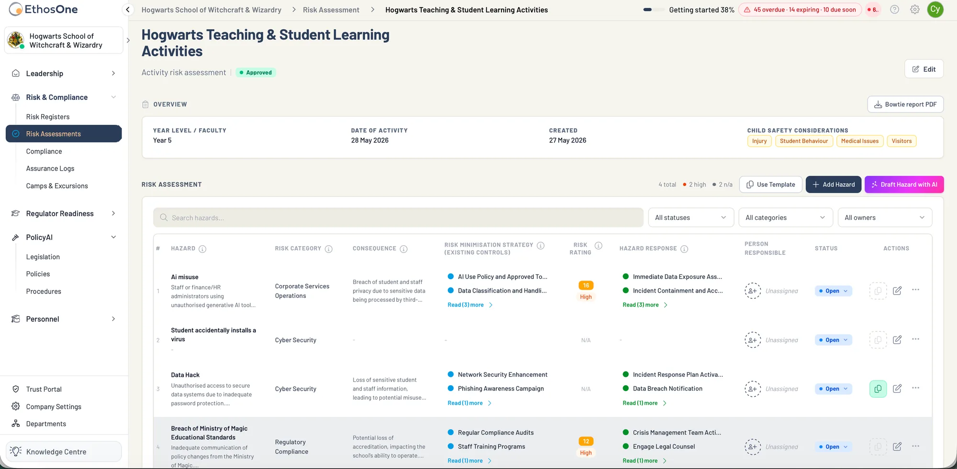Click the info icon next to Hazard header
Image resolution: width=957 pixels, height=469 pixels.
[202, 249]
